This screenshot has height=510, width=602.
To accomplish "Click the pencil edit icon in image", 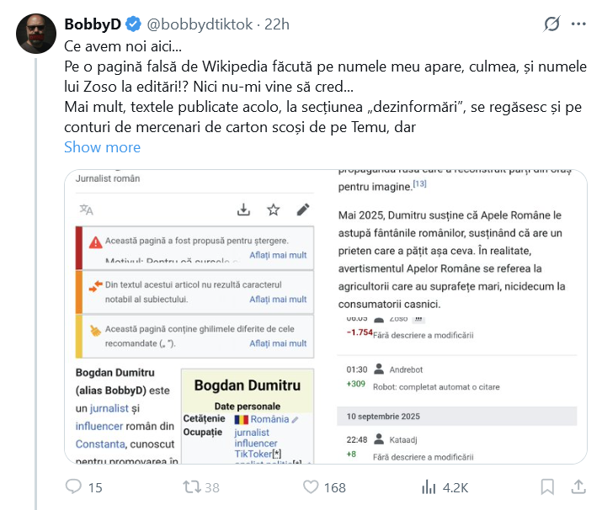I will [x=303, y=210].
